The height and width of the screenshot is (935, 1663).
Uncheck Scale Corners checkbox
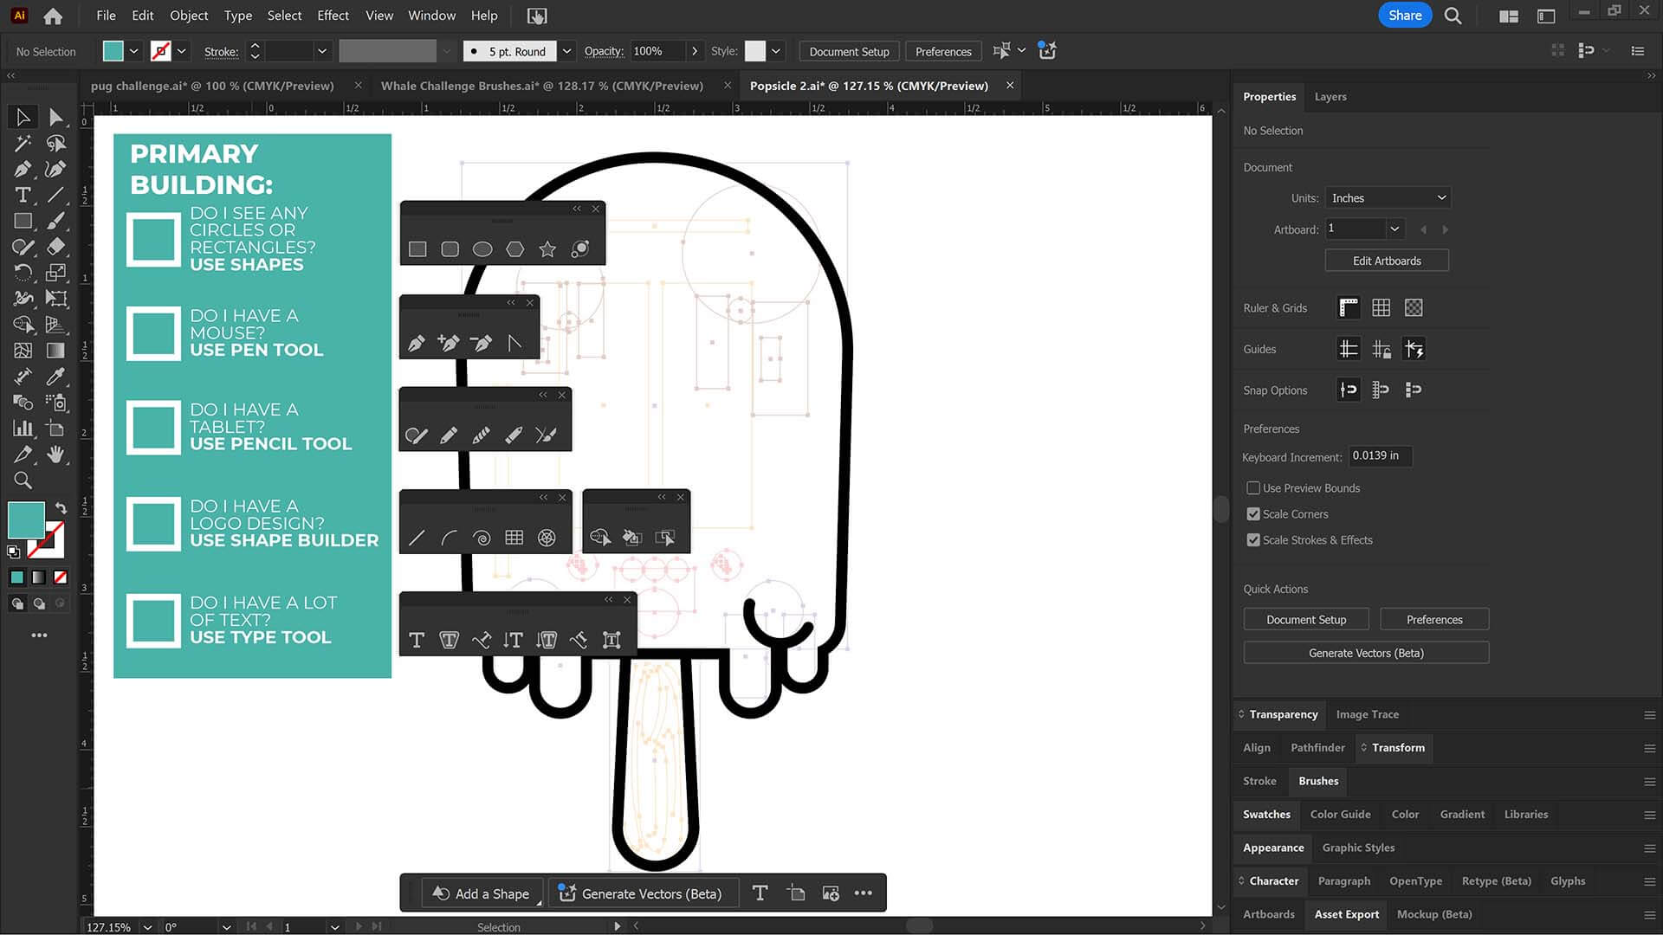1253,514
